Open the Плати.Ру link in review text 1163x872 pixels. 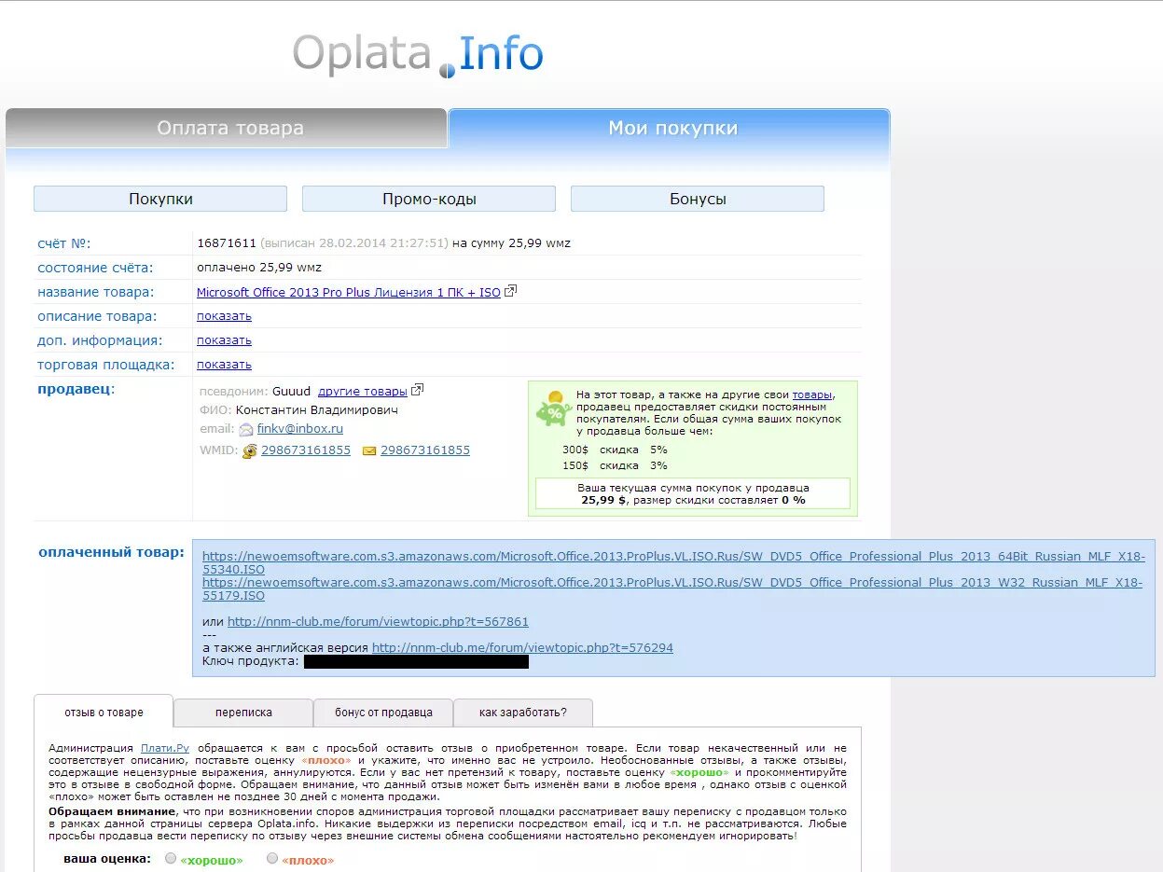point(165,748)
